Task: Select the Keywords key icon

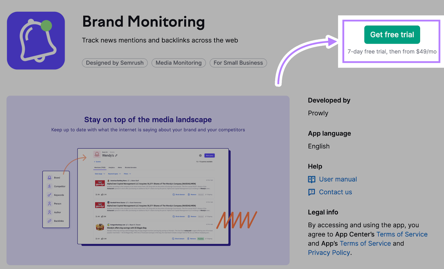Action: [x=49, y=195]
